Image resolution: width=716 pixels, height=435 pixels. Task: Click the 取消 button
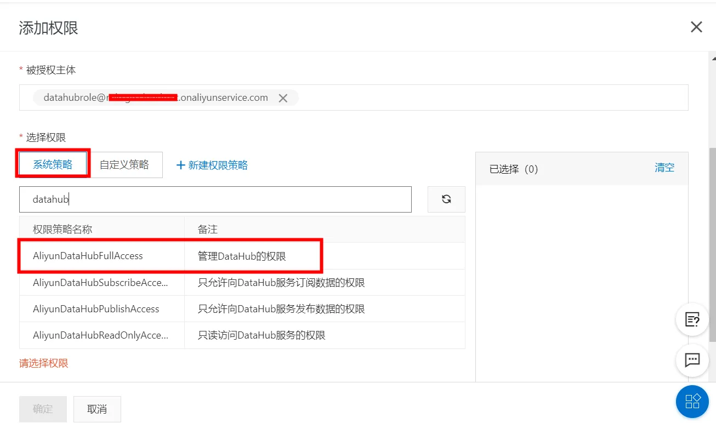[97, 409]
